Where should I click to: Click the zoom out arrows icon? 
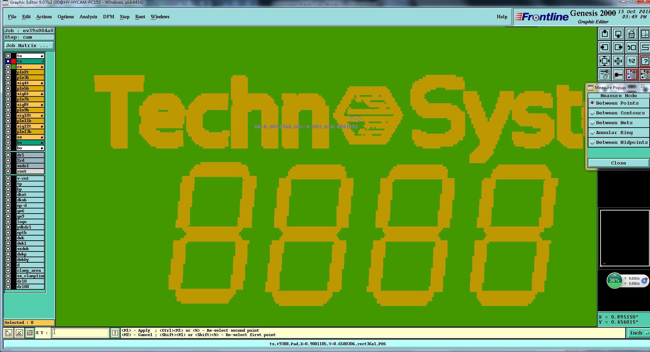pos(618,61)
